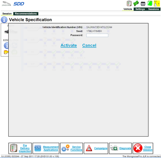Click the Jaguar leaper logo
Viewport: 161px width, 158px height.
(x=7, y=4)
